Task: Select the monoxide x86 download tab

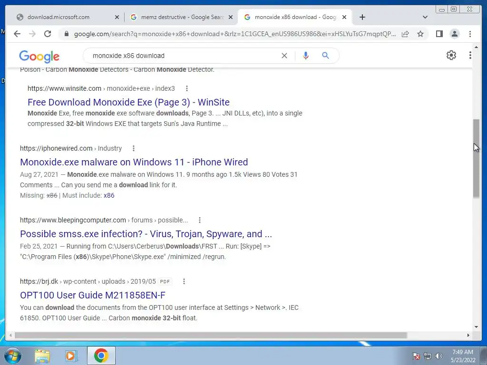Action: (x=295, y=17)
